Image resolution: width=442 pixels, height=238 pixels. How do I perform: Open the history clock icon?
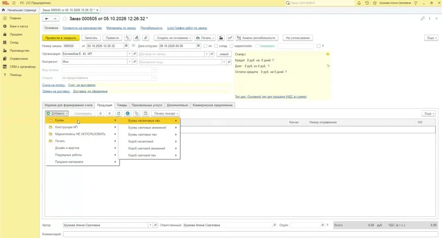pyautogui.click(x=367, y=3)
